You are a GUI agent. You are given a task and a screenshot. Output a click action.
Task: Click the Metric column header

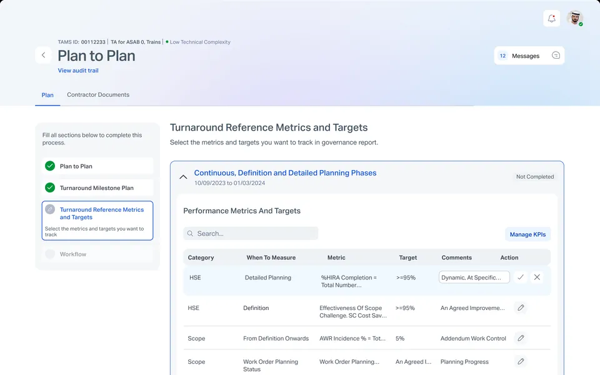(336, 257)
